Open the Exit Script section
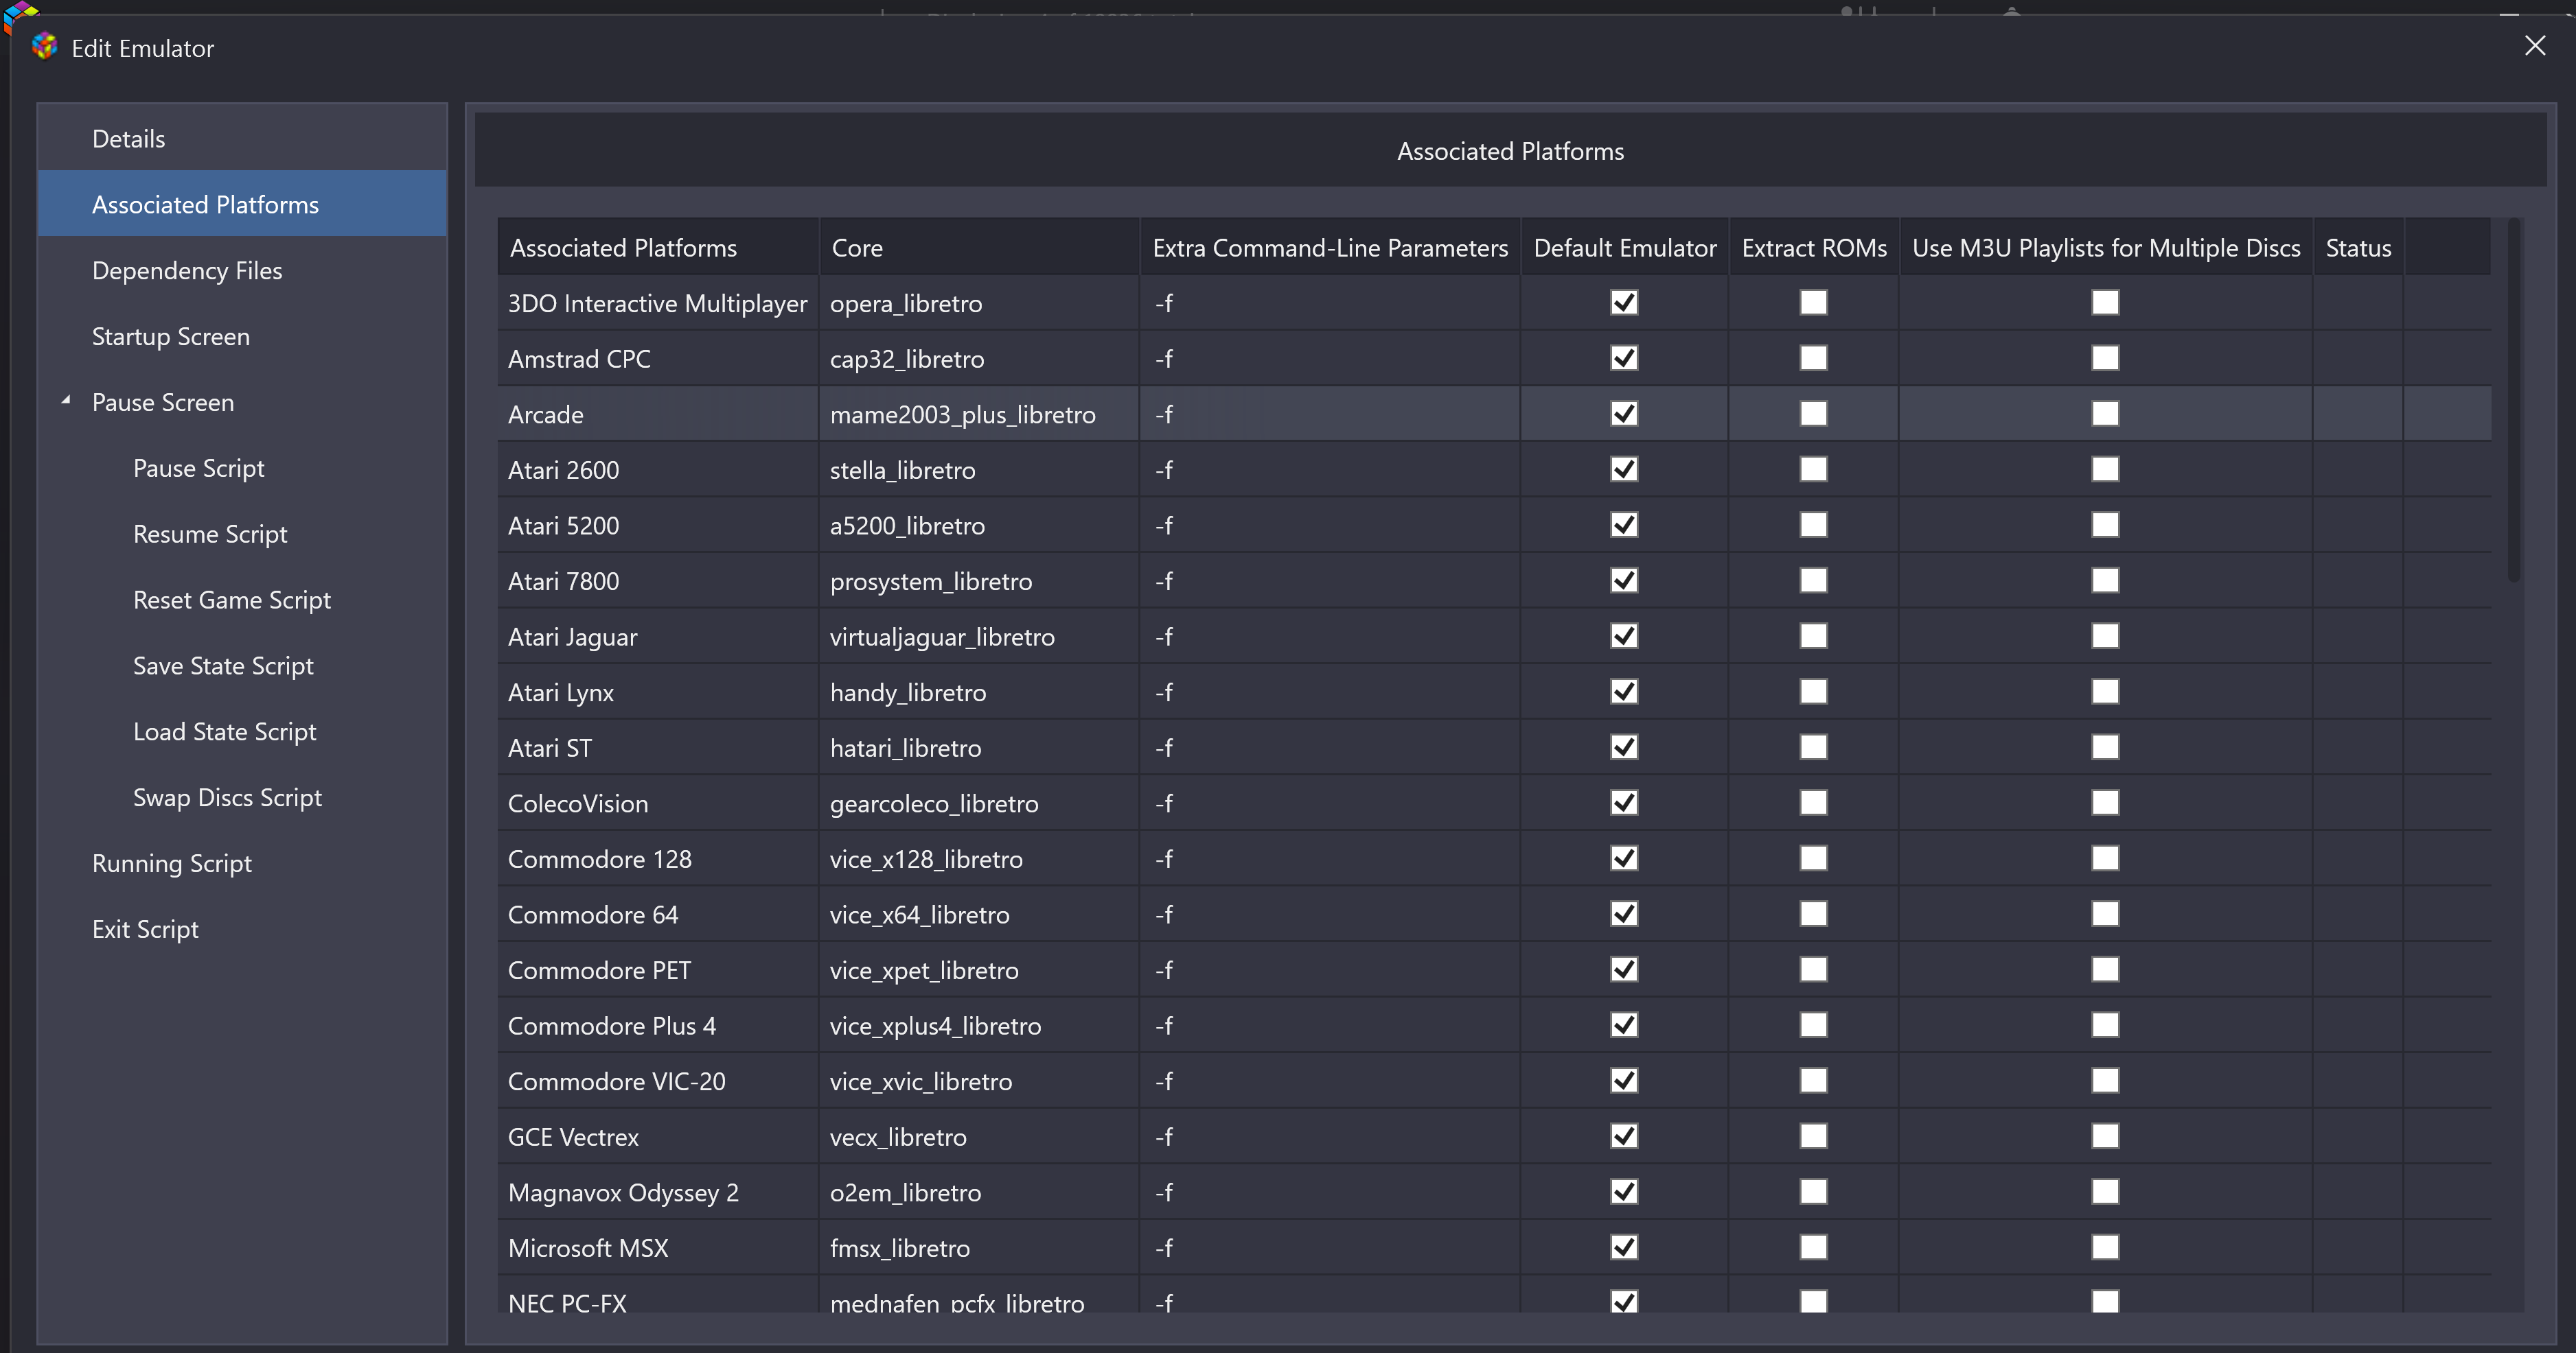The width and height of the screenshot is (2576, 1353). 242,929
